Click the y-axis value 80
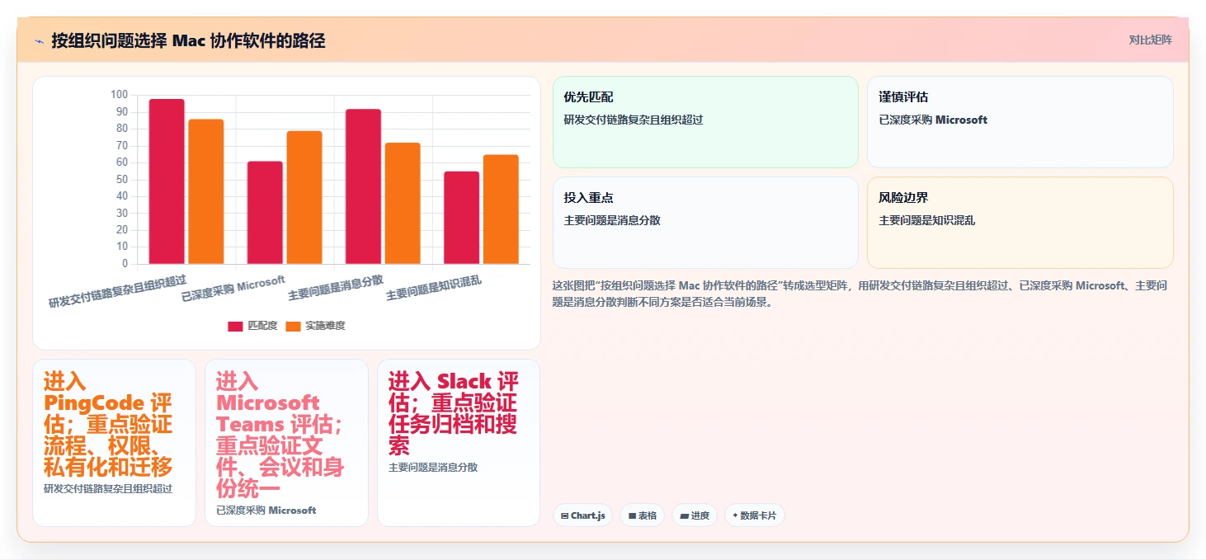Viewport: 1206px width, 560px height. [122, 129]
